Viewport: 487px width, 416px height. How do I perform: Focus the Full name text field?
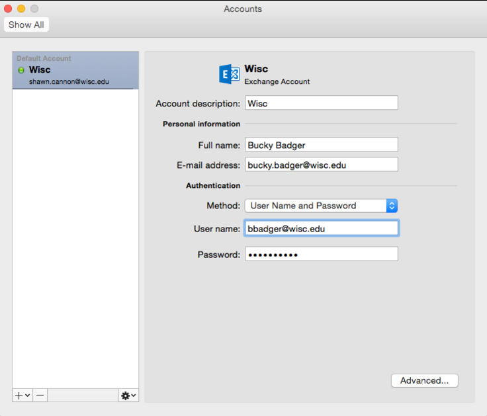(321, 145)
